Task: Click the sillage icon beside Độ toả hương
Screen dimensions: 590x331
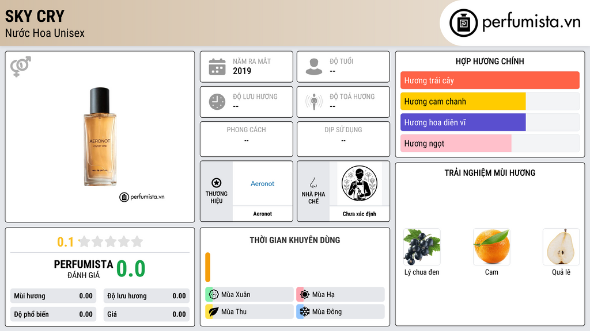Action: coord(314,102)
